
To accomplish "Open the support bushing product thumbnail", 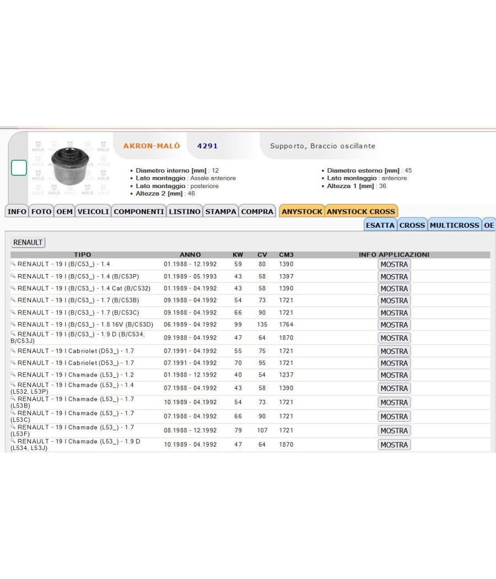I will 70,167.
